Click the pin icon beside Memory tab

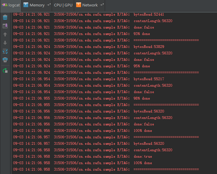pyautogui.click(x=49, y=5)
